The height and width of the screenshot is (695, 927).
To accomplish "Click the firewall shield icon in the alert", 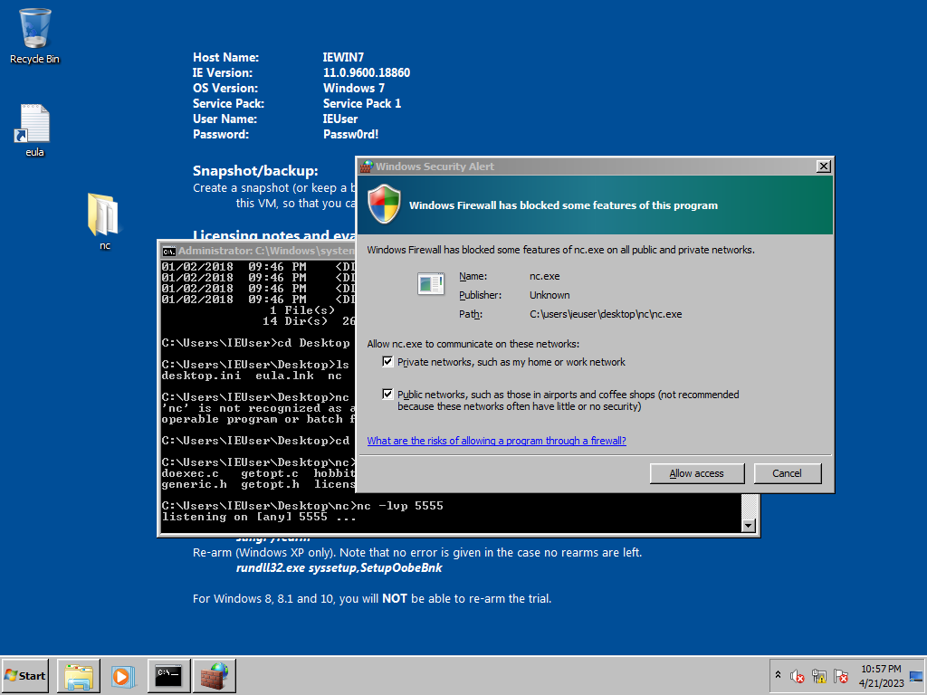I will coord(384,205).
